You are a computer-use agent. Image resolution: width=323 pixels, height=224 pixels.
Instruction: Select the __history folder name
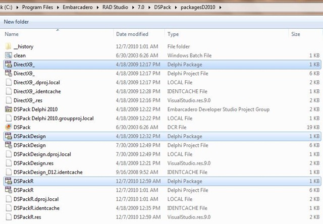pos(24,46)
